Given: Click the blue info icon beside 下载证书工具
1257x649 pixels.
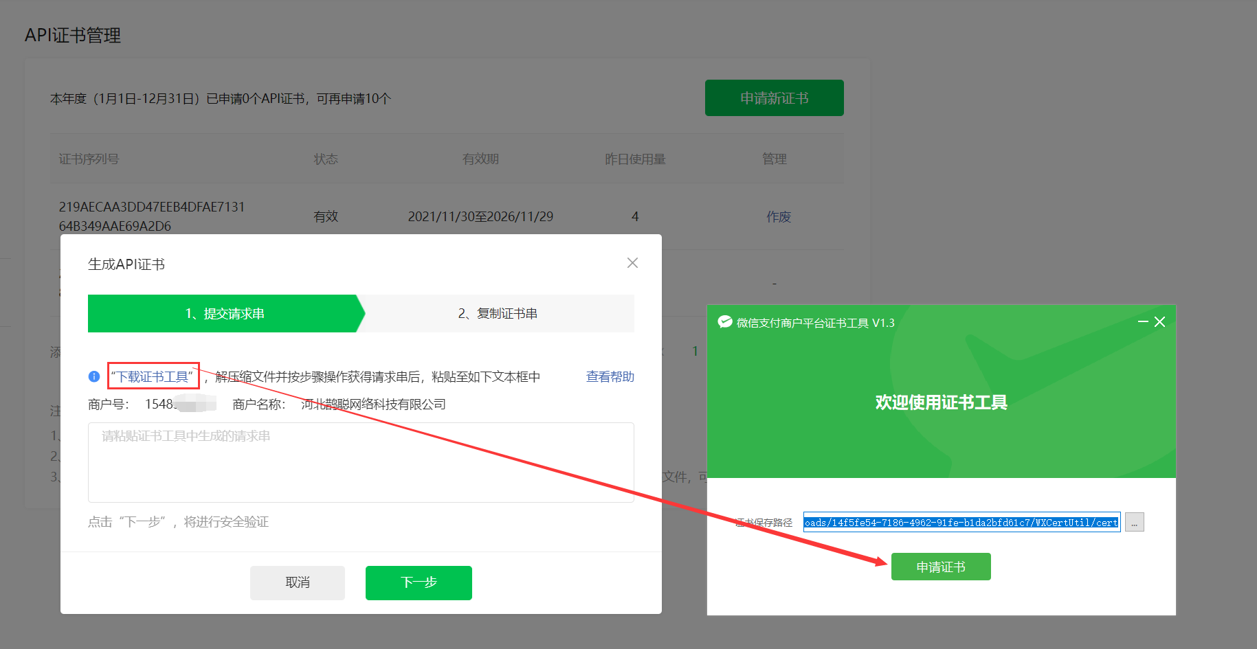Looking at the screenshot, I should 94,376.
